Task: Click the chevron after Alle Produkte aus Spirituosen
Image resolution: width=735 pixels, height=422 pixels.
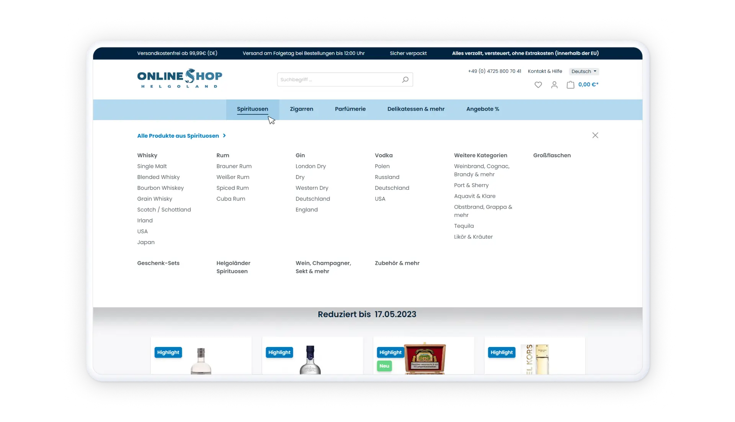Action: click(224, 136)
